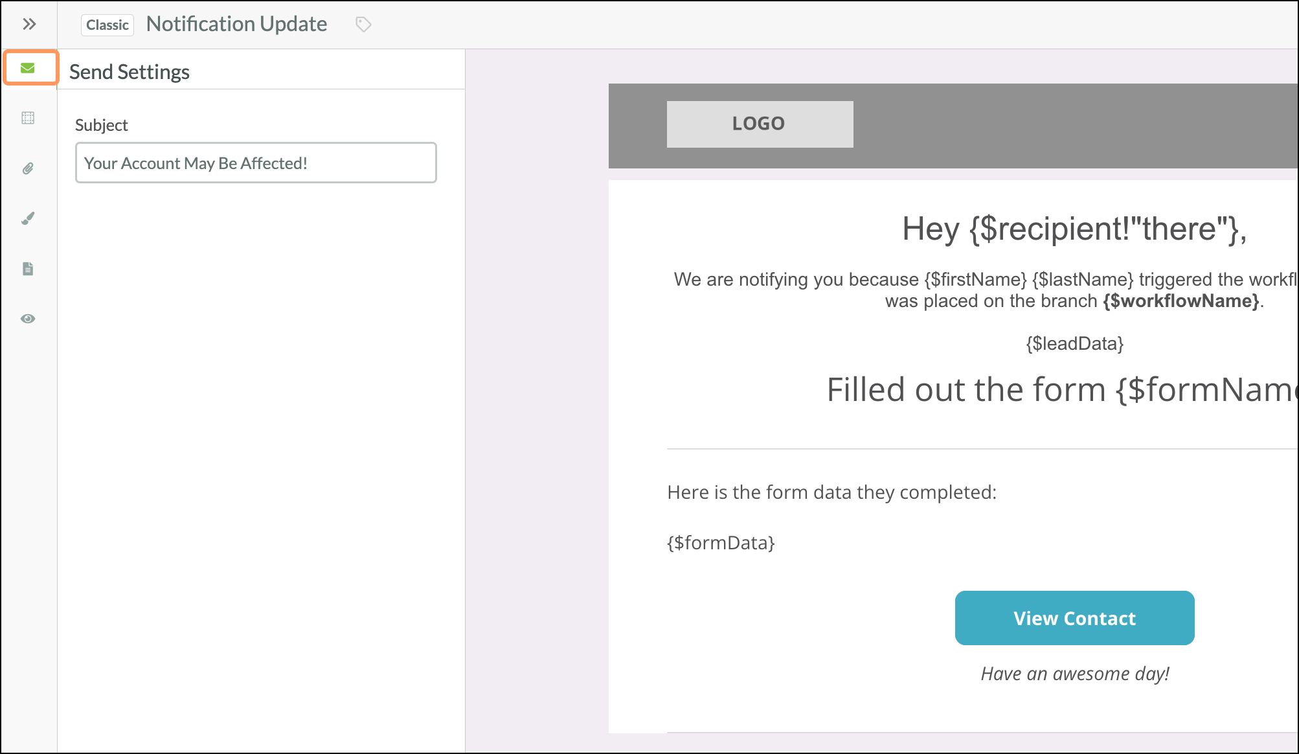This screenshot has width=1299, height=754.
Task: Click the Notification Update title
Action: point(237,24)
